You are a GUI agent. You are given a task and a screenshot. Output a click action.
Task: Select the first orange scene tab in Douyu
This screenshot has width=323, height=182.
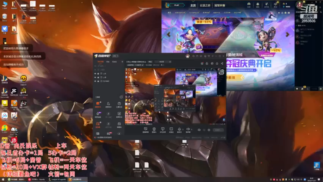click(x=100, y=62)
